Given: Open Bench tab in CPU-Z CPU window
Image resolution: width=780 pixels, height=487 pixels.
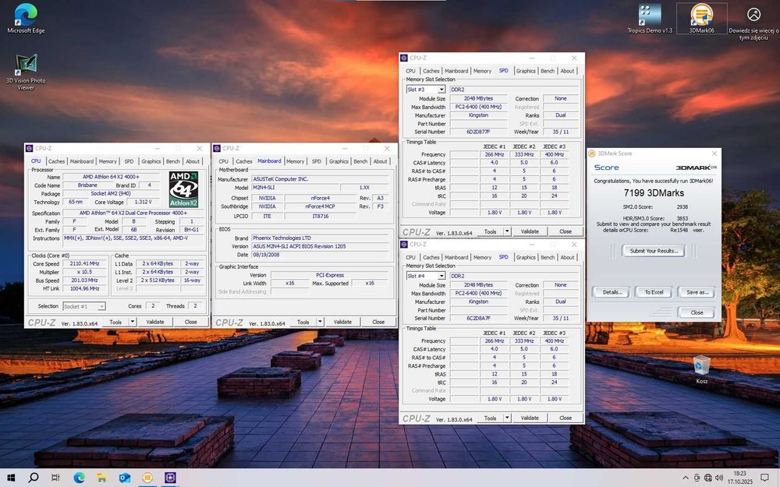Looking at the screenshot, I should tap(173, 161).
